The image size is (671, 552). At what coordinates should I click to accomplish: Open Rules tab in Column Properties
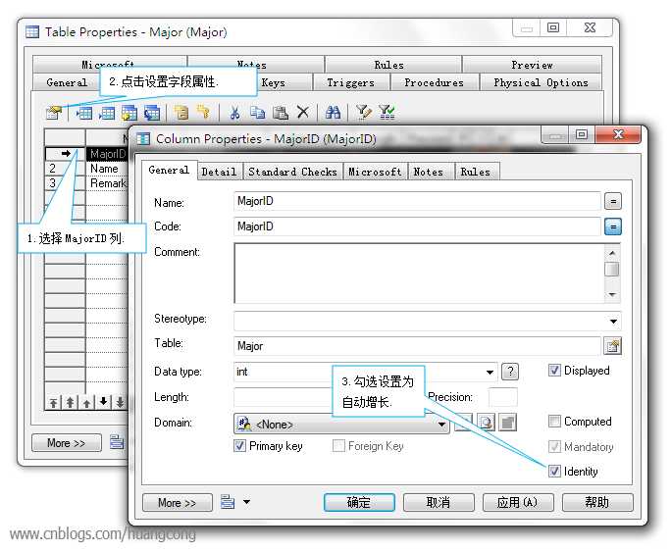(475, 172)
